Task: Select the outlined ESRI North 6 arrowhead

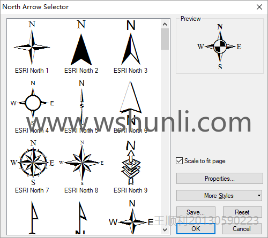Action: tap(131, 103)
